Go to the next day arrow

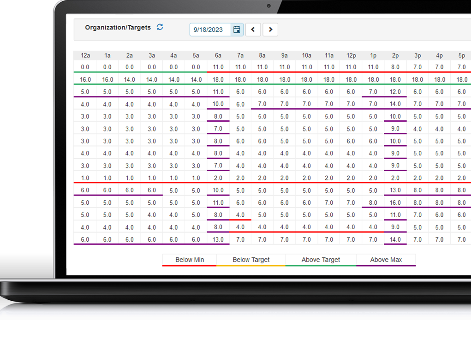pos(270,30)
